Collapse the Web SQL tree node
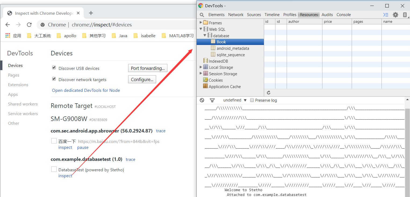The image size is (410, 197). 201,29
